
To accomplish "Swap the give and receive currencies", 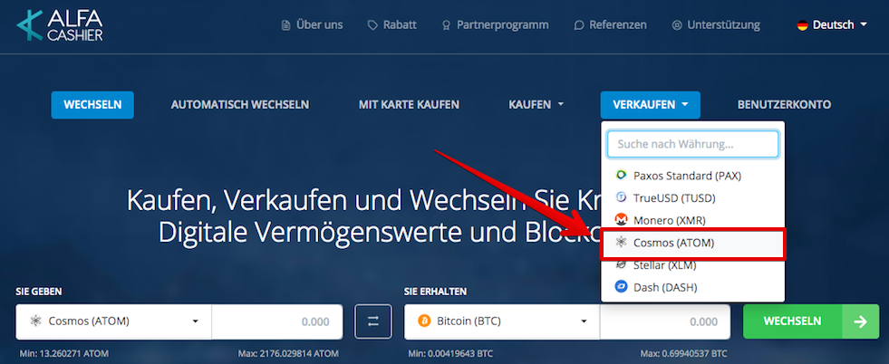I will (373, 321).
